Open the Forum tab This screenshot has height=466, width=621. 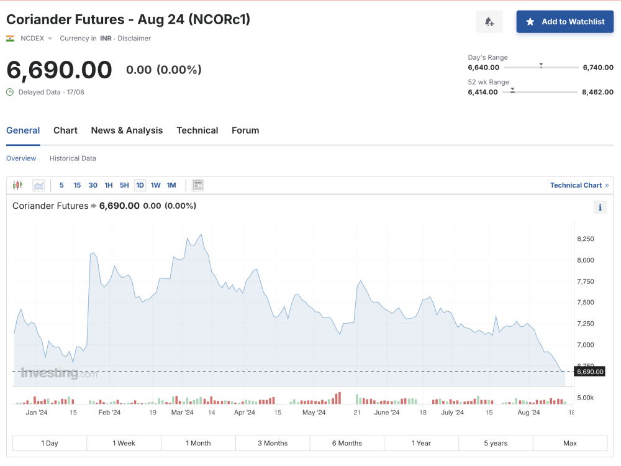click(x=245, y=130)
